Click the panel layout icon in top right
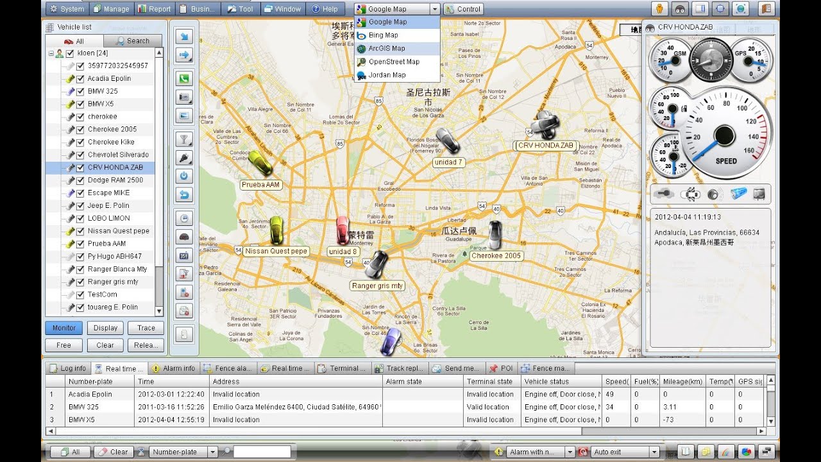This screenshot has width=821, height=462. tap(700, 9)
